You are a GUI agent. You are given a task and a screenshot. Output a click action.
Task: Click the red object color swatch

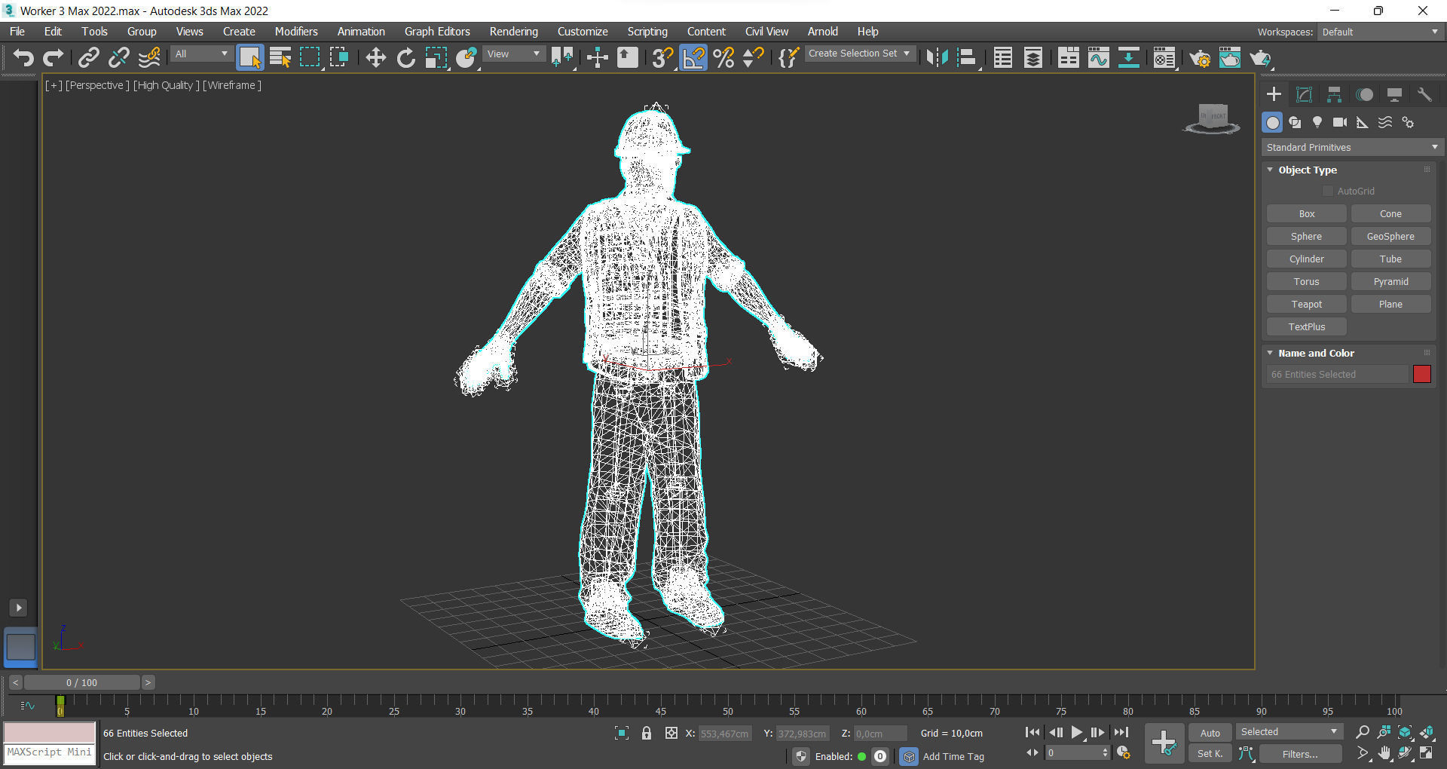pos(1421,374)
